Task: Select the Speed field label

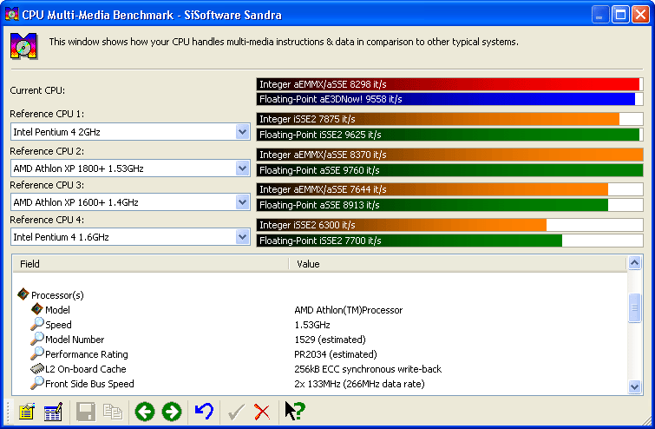Action: 58,325
